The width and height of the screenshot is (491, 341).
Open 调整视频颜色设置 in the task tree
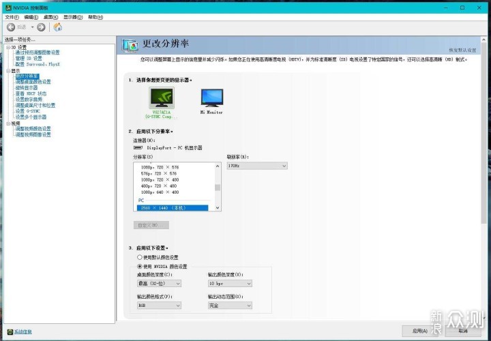(33, 129)
